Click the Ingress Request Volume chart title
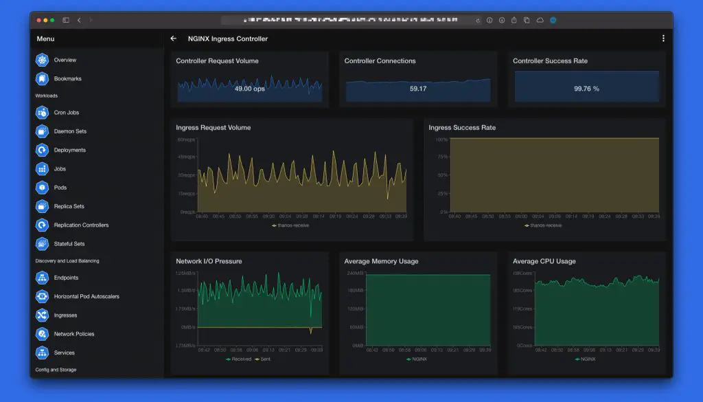The height and width of the screenshot is (402, 703). [x=213, y=127]
